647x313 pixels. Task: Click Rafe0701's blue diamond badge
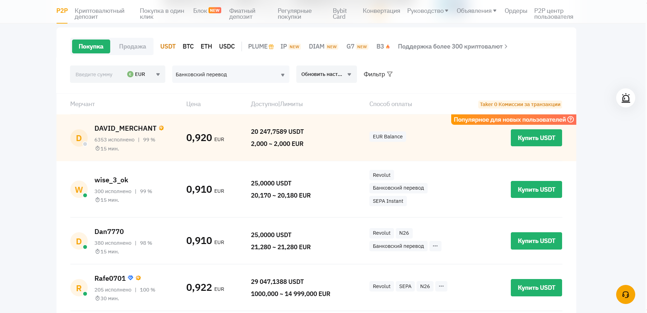point(131,278)
